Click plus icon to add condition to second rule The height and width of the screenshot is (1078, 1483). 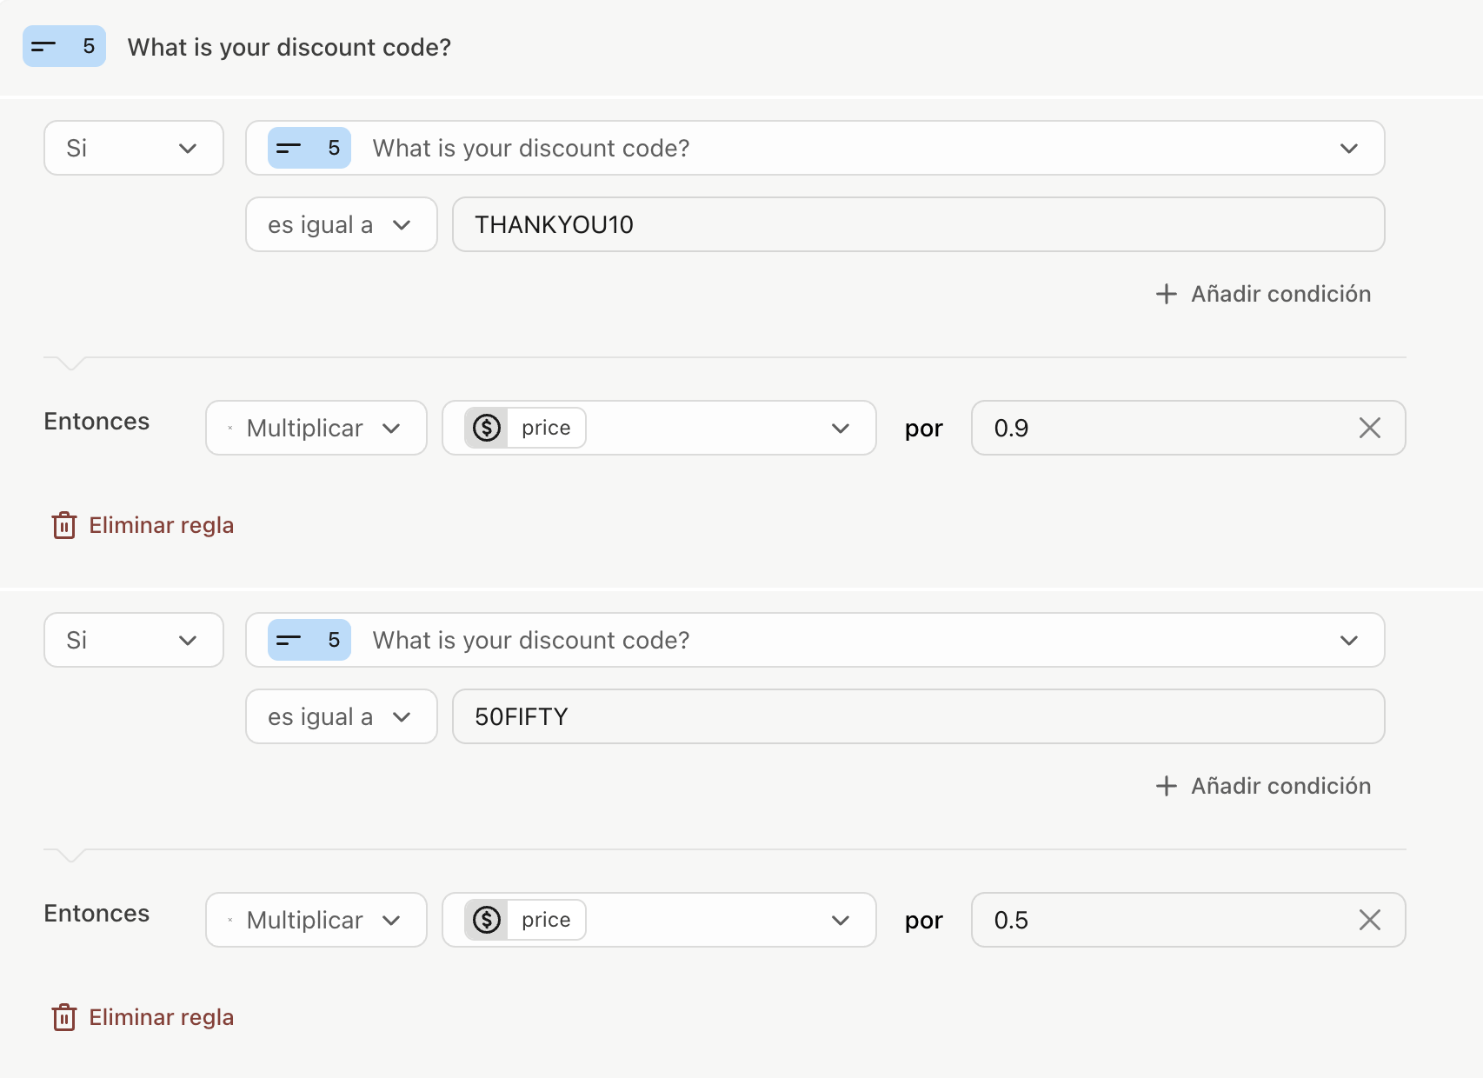point(1166,786)
